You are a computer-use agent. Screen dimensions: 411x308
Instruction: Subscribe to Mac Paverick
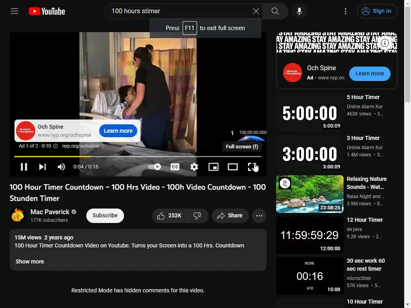coord(105,215)
